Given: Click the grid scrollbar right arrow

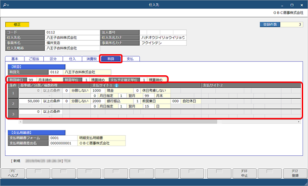Looking at the screenshot, I should (299, 122).
